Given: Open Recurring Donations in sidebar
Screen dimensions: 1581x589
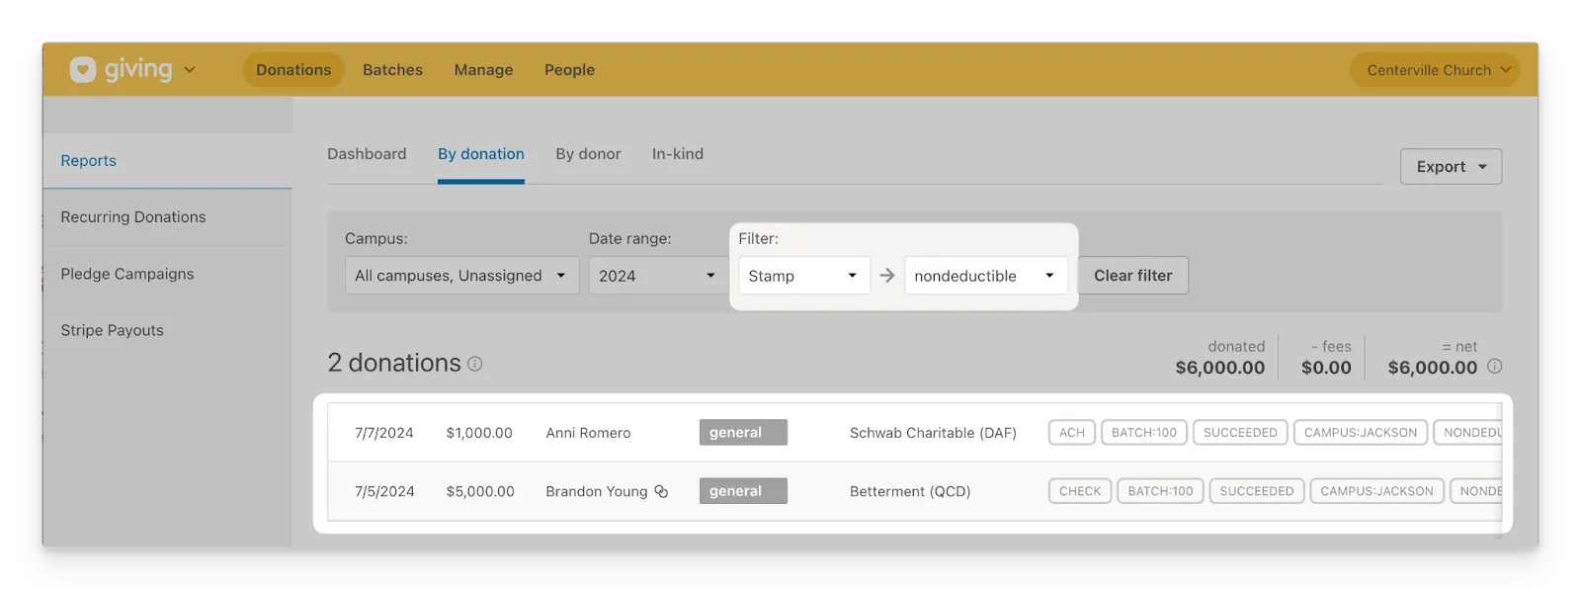Looking at the screenshot, I should tap(133, 217).
